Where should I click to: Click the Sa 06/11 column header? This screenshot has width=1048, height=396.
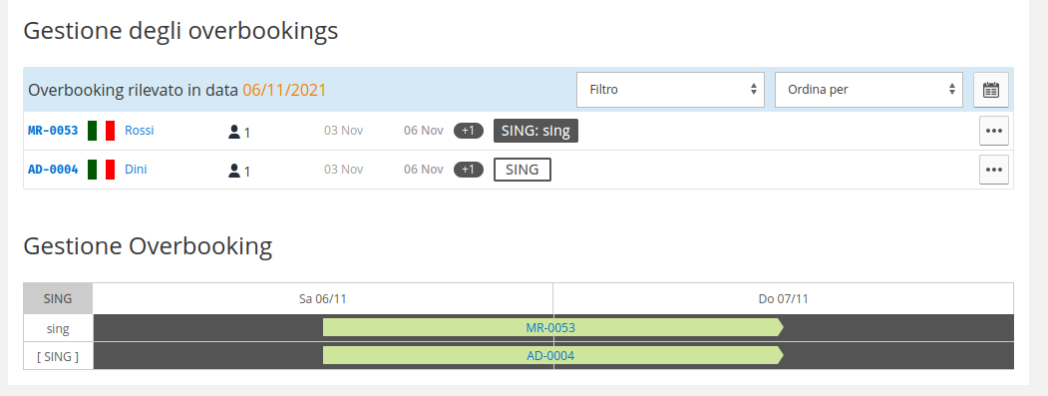[323, 299]
